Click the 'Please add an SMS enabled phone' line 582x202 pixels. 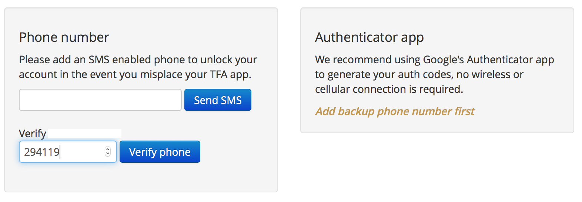[138, 60]
